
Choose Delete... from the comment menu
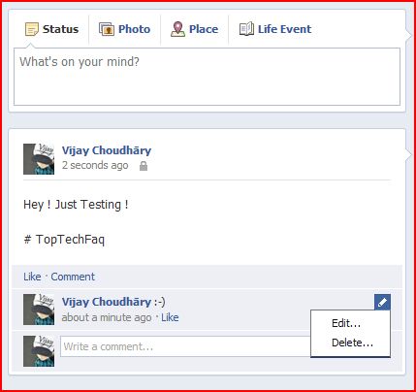(x=350, y=343)
